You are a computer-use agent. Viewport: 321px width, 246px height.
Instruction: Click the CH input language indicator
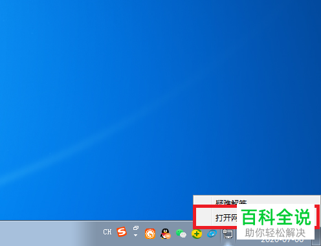(107, 232)
